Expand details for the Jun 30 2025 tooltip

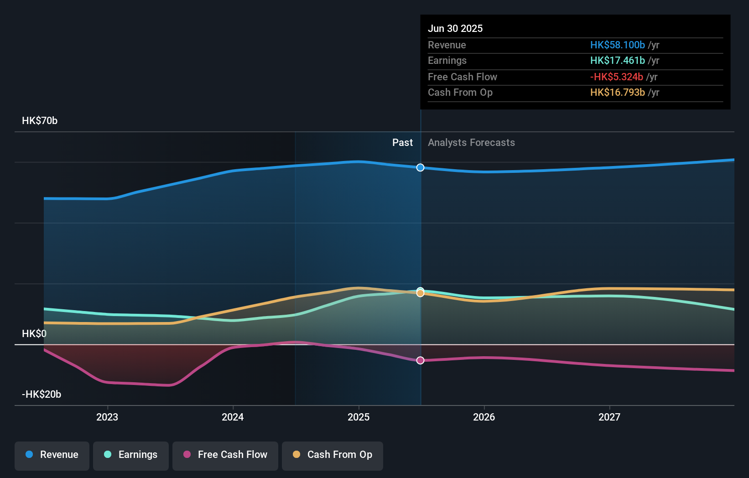pyautogui.click(x=455, y=28)
